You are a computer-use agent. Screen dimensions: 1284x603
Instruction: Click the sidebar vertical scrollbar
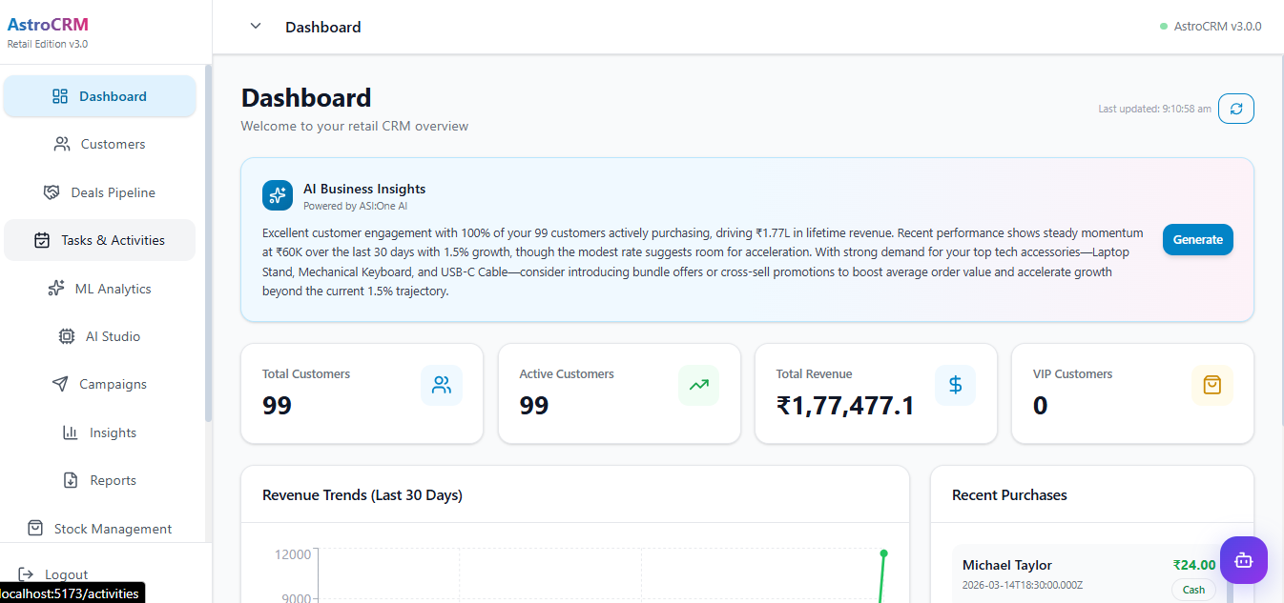[208, 243]
